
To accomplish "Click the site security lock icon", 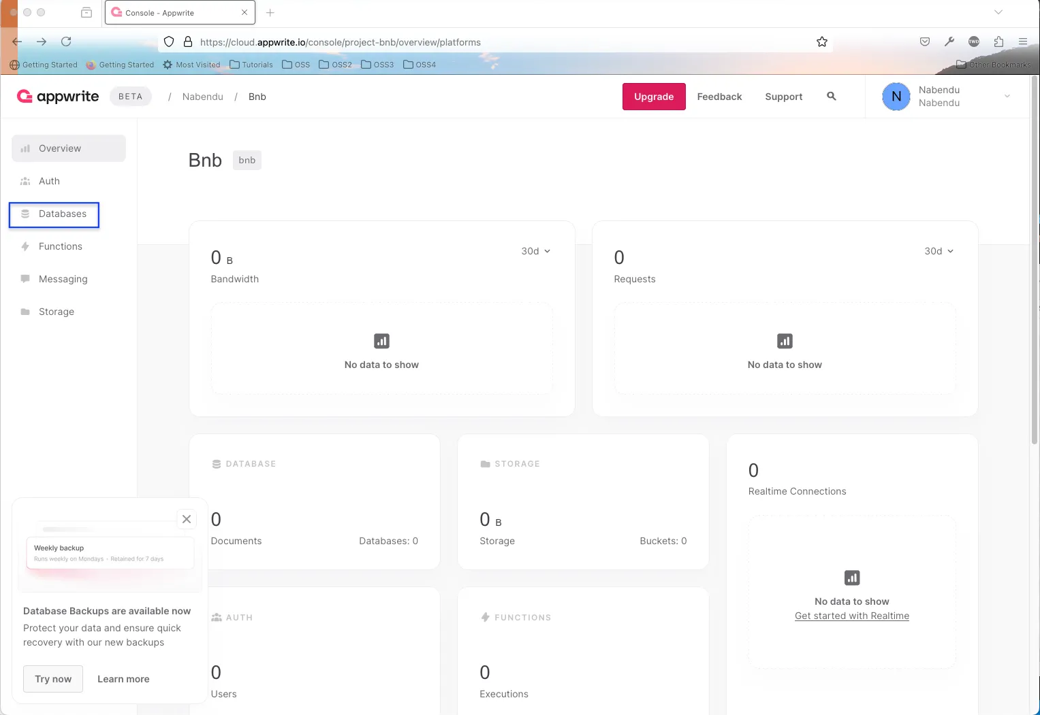I will 188,42.
